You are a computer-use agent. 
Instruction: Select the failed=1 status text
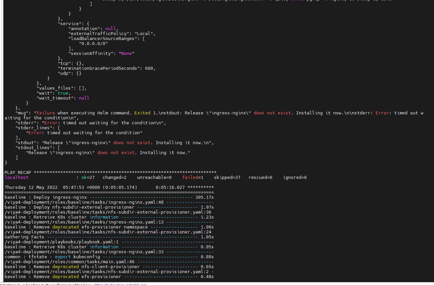192,177
